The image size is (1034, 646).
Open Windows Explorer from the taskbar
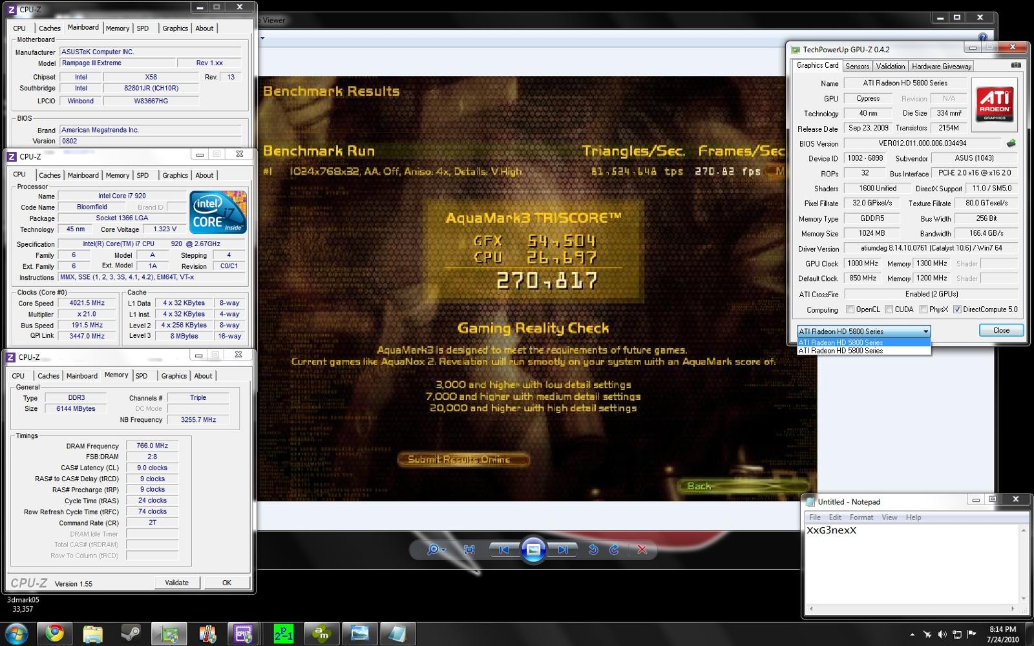93,634
